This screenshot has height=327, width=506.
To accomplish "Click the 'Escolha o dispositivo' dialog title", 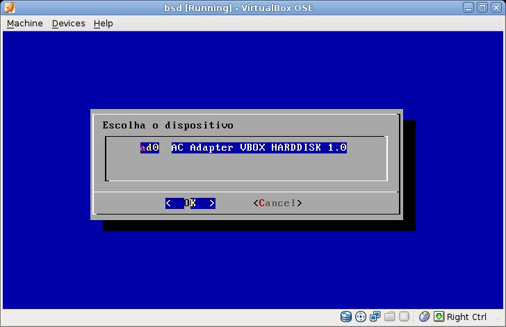I will 168,125.
